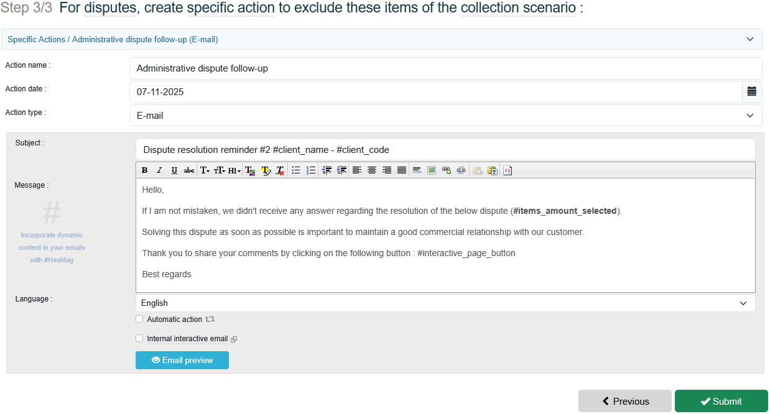Image resolution: width=770 pixels, height=414 pixels.
Task: Center align the message text
Action: pos(372,170)
